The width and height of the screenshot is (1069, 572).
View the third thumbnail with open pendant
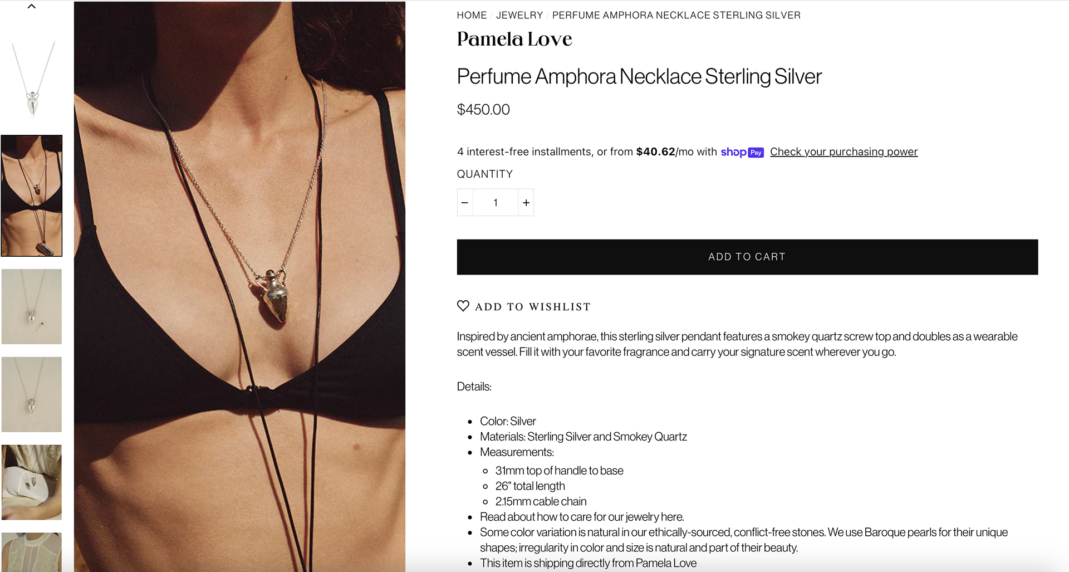point(32,306)
